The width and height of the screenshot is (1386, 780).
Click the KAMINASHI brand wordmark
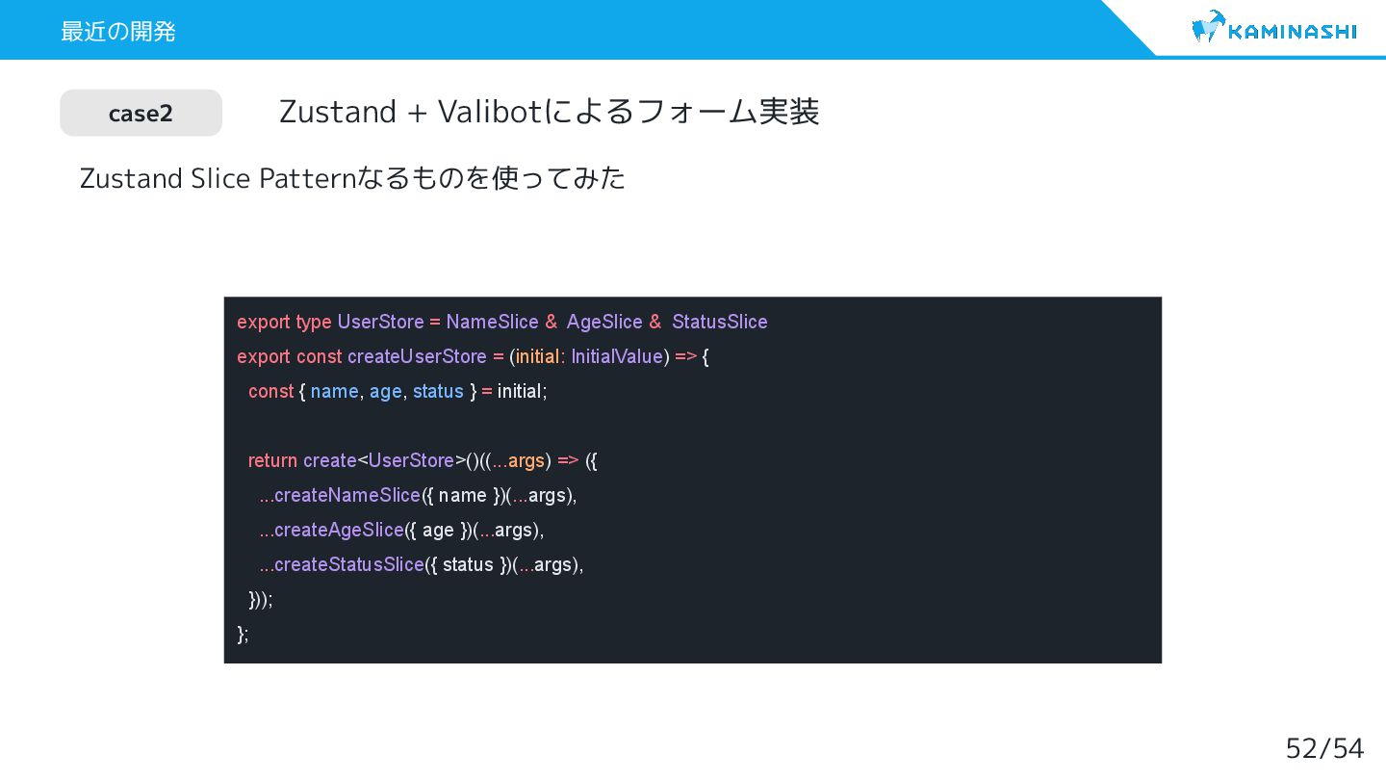point(1293,32)
